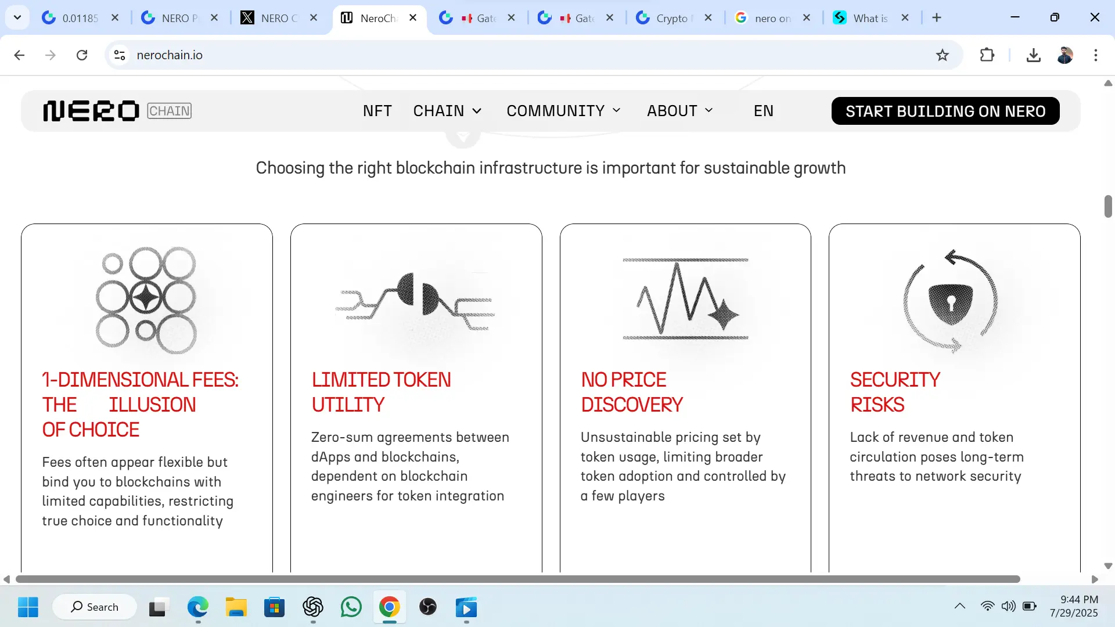Open File Explorer from taskbar
The image size is (1115, 627).
[236, 607]
